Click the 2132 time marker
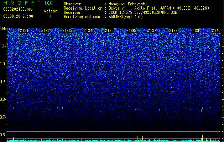 [x=46, y=31]
